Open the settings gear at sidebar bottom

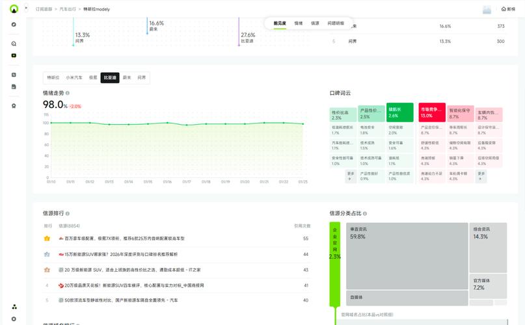point(14,319)
